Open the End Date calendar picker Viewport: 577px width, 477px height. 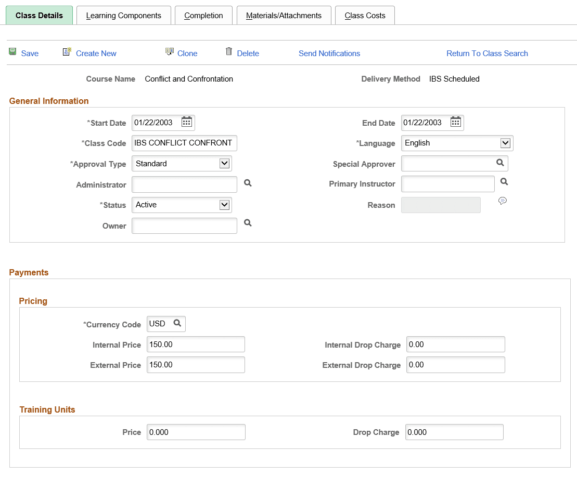pos(455,122)
